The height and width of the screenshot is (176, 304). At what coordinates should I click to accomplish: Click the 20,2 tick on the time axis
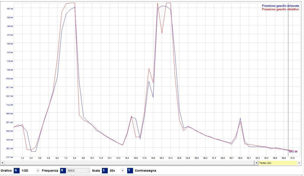point(162,158)
